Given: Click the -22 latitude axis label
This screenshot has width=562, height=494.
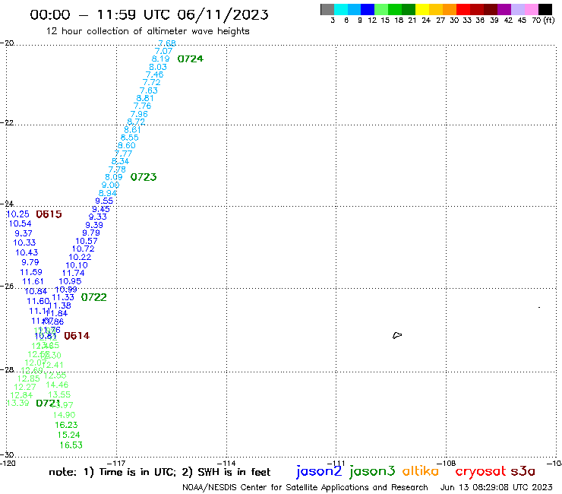Looking at the screenshot, I should pyautogui.click(x=7, y=122).
